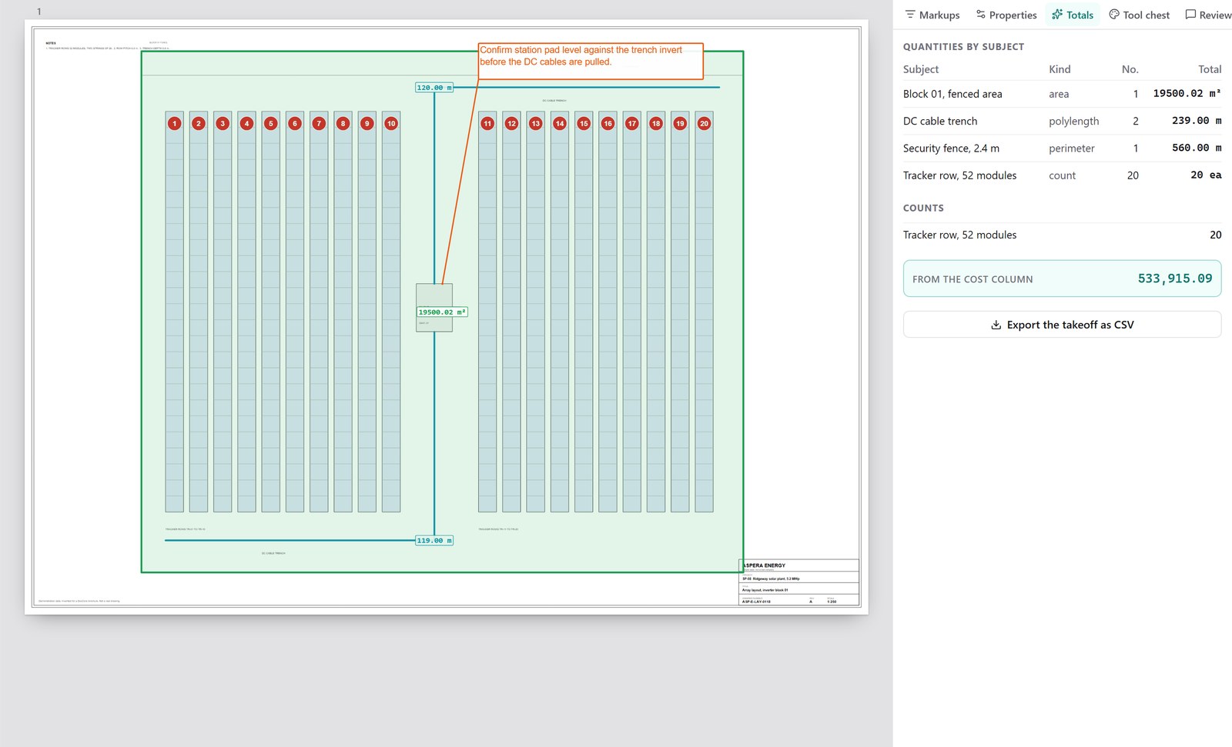The width and height of the screenshot is (1232, 747).
Task: Click the 239.00 m total value
Action: (1197, 121)
